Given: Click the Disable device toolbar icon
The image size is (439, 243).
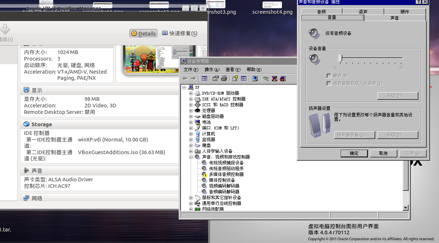Looking at the screenshot, I should 283,78.
